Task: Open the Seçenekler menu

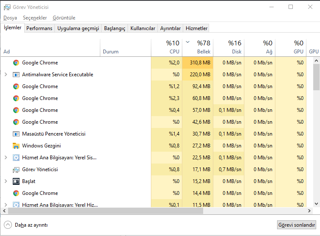Action: (x=35, y=18)
